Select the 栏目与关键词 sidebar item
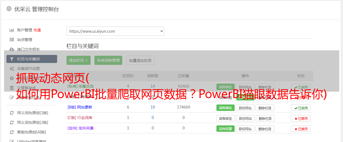 [x=32, y=59]
